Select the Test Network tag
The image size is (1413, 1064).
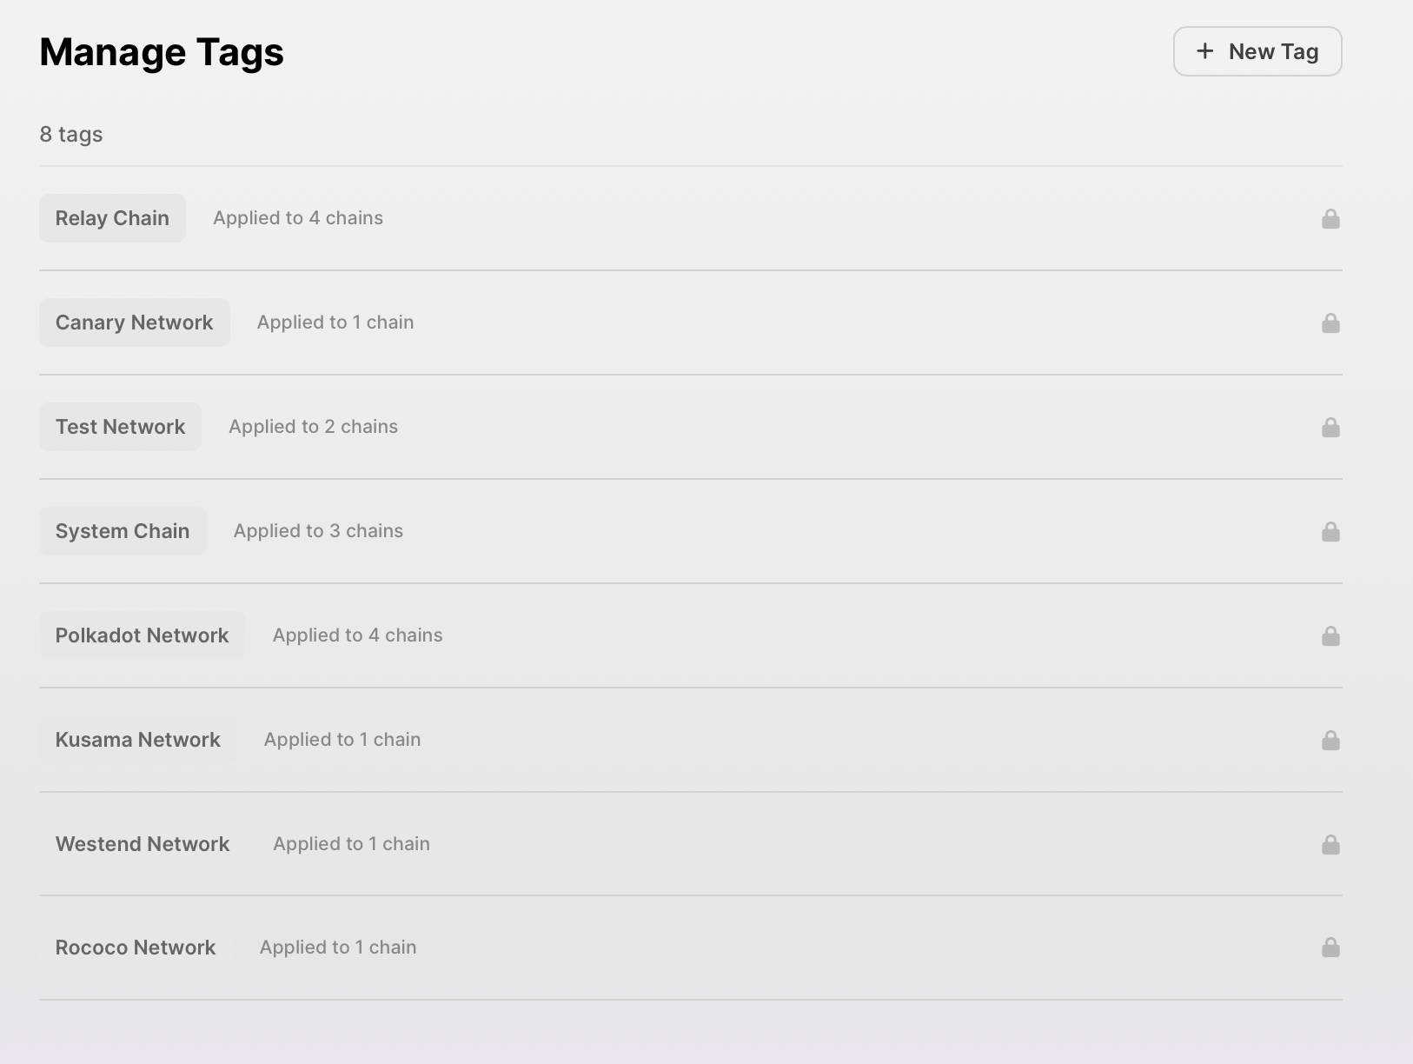coord(120,427)
